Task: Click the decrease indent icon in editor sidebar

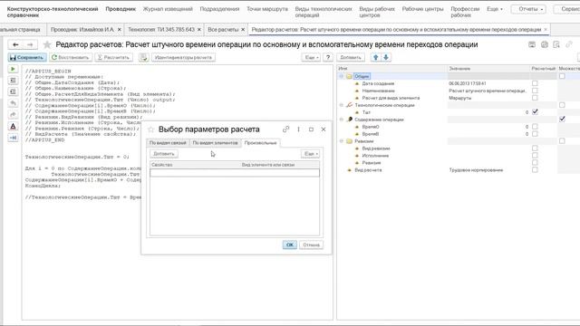Action: (13, 91)
